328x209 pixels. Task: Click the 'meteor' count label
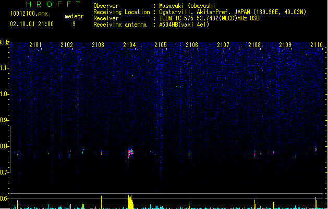click(x=74, y=16)
